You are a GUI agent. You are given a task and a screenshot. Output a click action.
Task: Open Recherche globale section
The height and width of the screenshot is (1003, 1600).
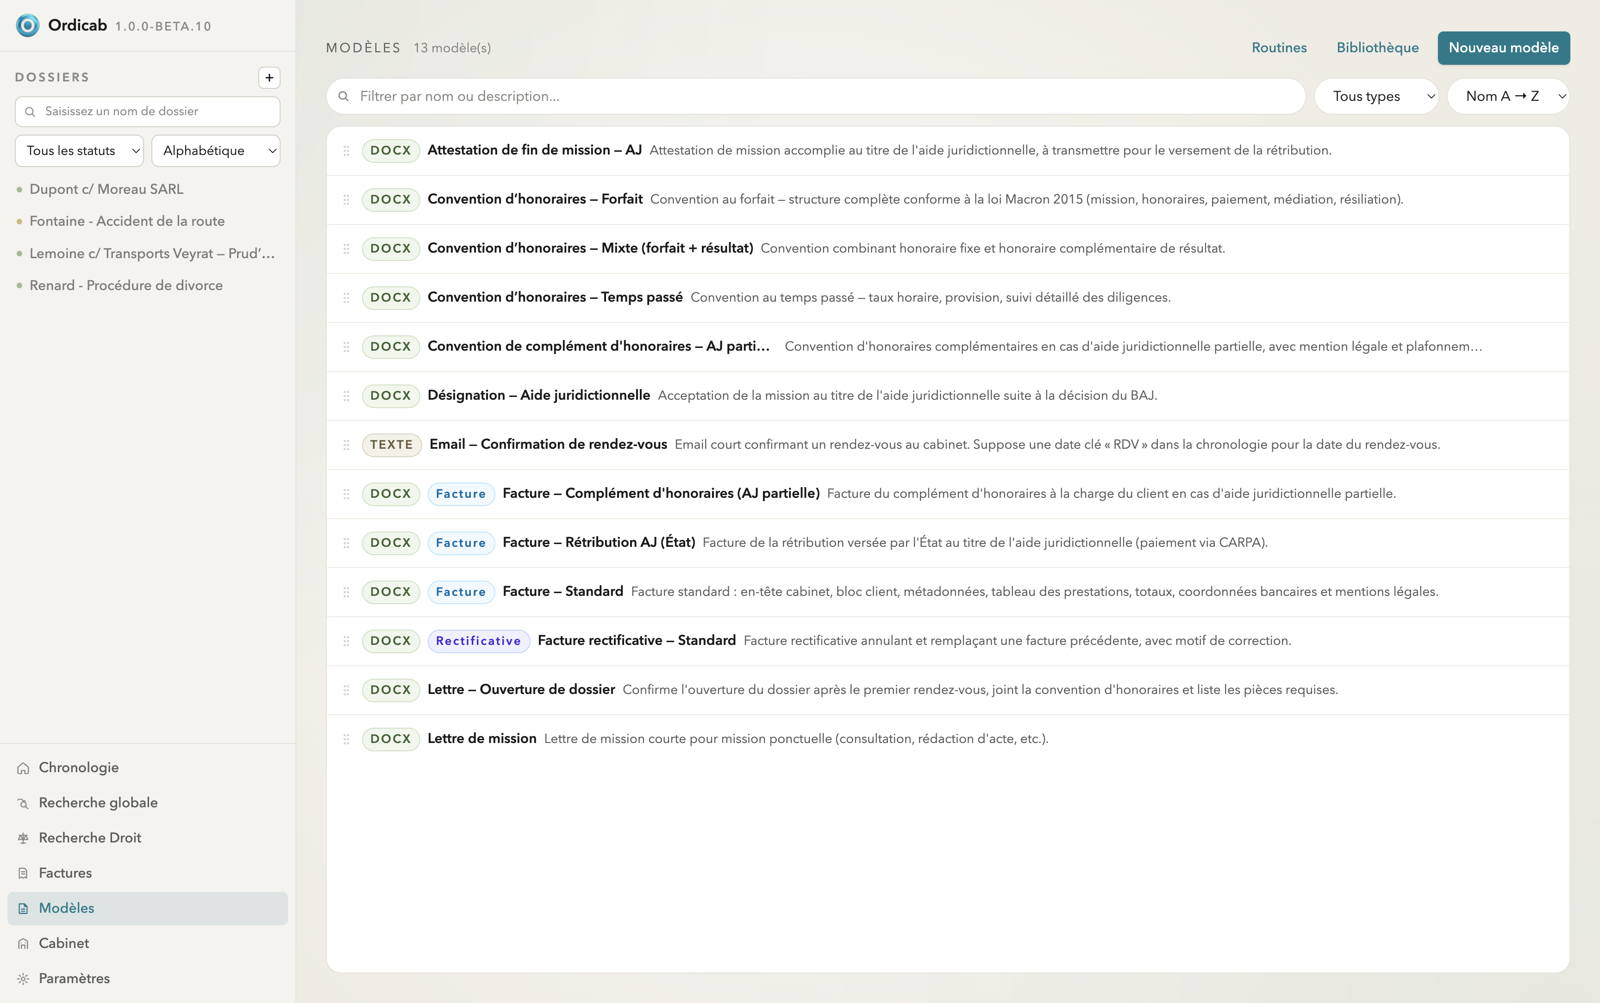click(147, 803)
